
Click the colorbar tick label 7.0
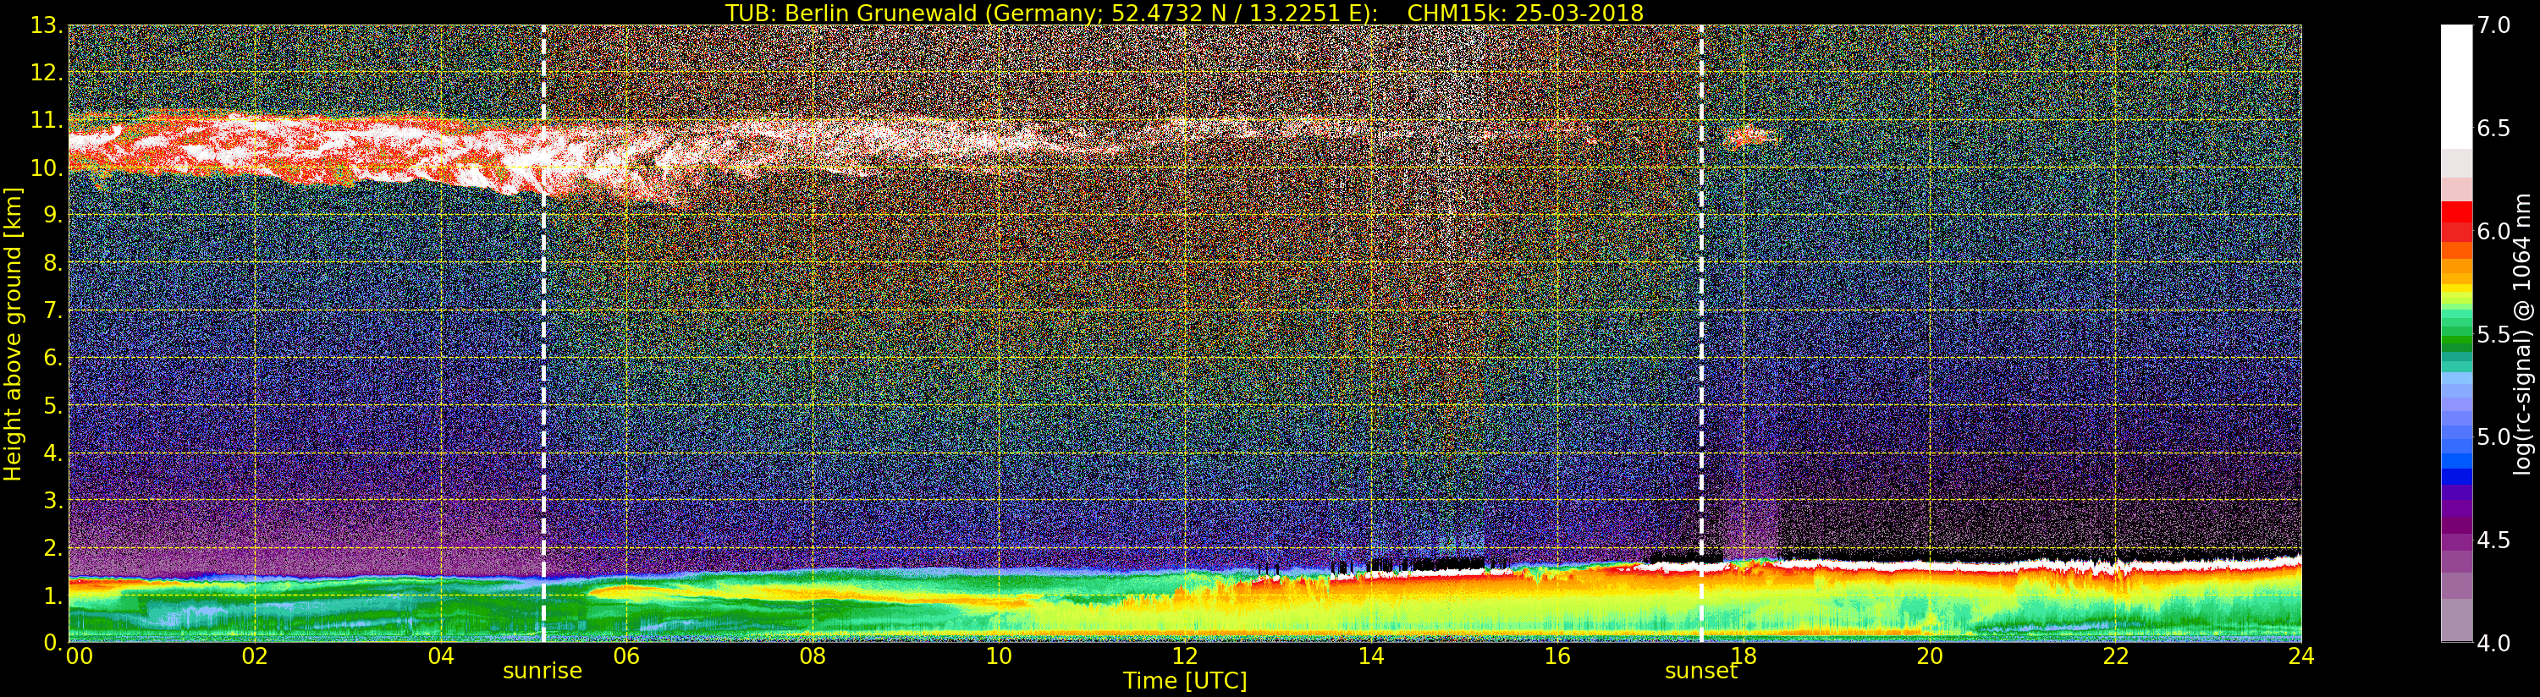[x=2493, y=25]
